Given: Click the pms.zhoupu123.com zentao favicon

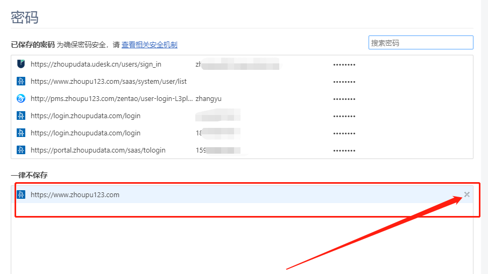Looking at the screenshot, I should [x=21, y=98].
